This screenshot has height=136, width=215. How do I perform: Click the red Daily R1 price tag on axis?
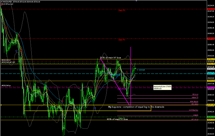pos(211,38)
